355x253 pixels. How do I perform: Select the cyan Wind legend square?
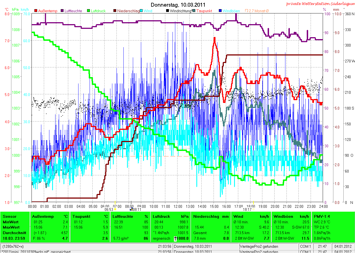pyautogui.click(x=141, y=11)
